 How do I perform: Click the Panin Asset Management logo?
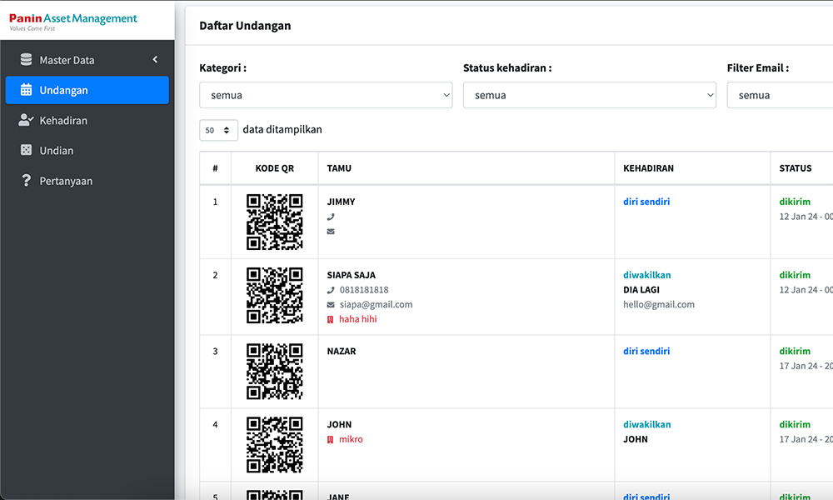73,21
